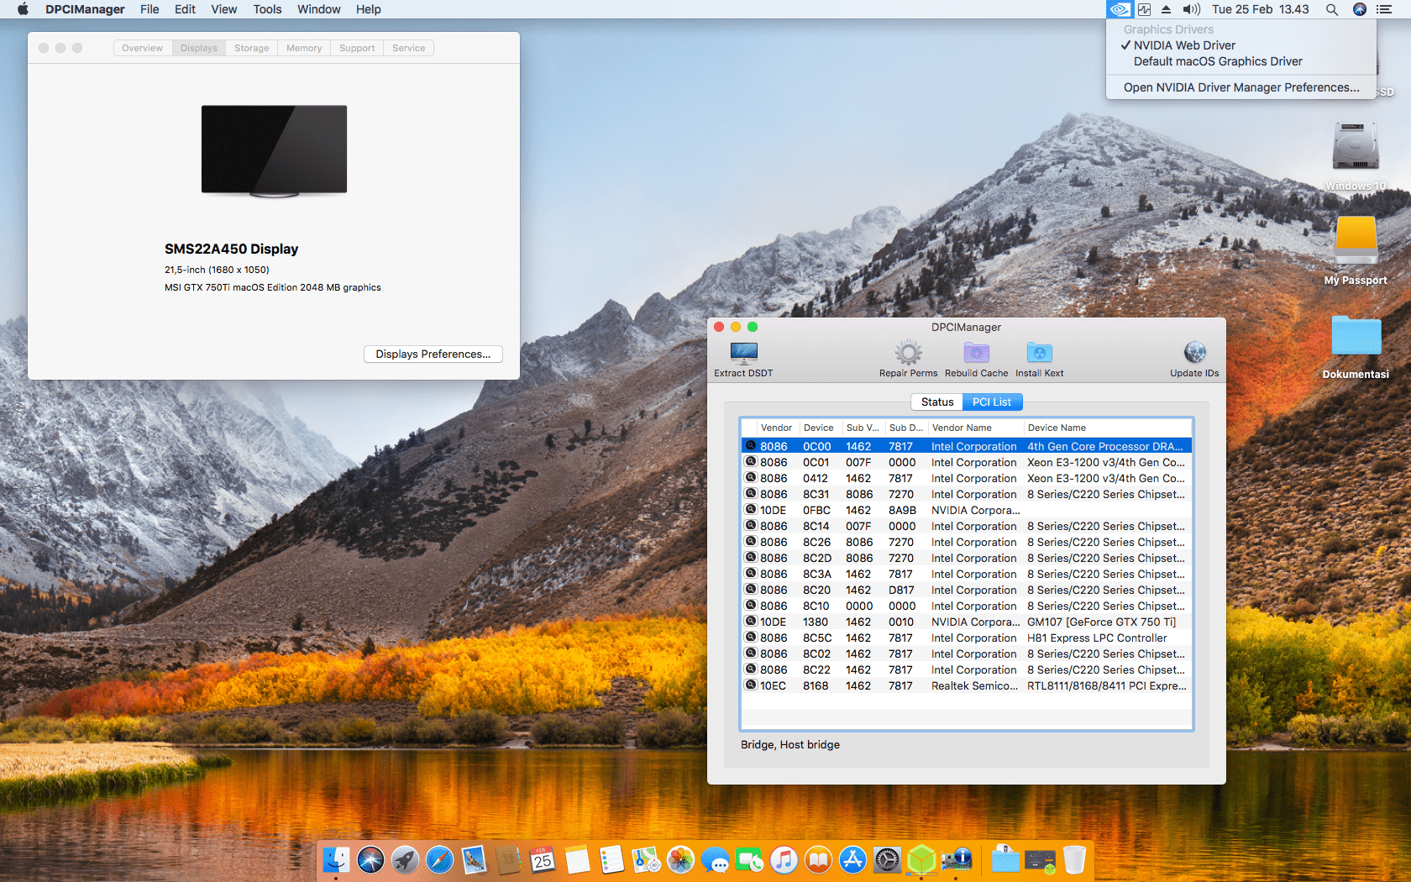Select NVIDIA Web Driver option
Image resolution: width=1411 pixels, height=882 pixels.
[1184, 45]
